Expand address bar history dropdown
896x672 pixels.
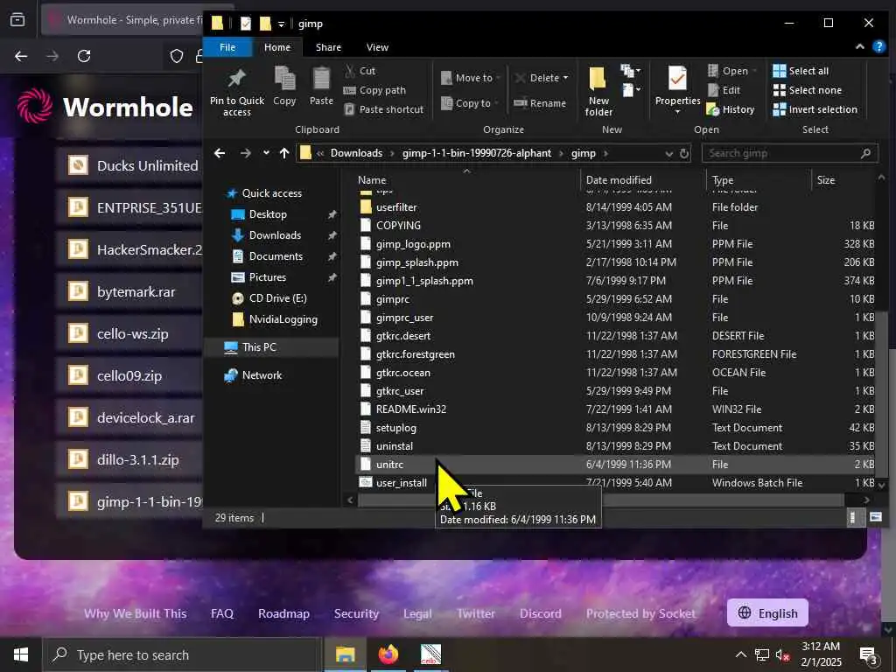(x=669, y=153)
